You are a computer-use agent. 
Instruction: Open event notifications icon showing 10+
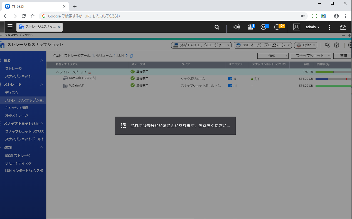(277, 27)
